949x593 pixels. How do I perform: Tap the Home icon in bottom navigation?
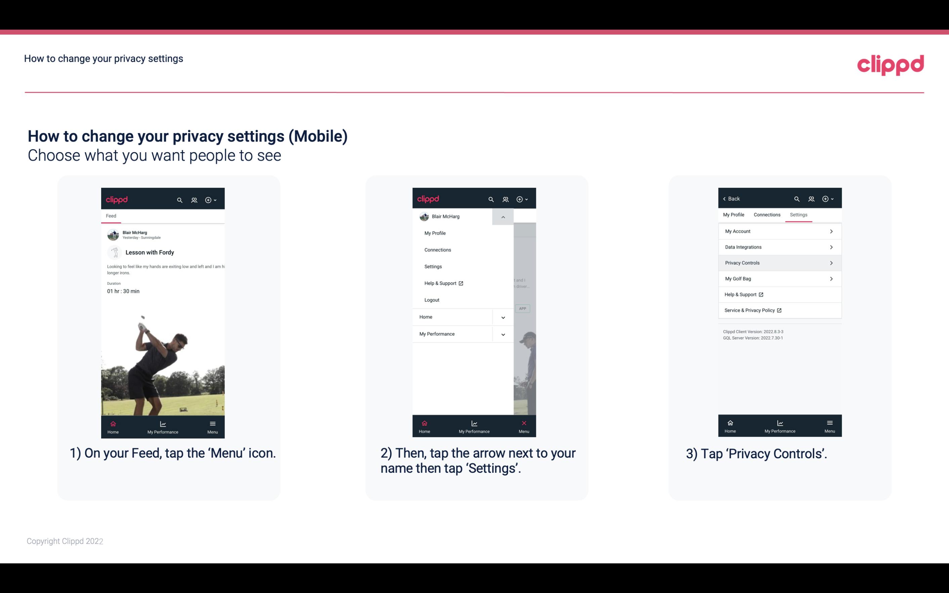(x=113, y=424)
